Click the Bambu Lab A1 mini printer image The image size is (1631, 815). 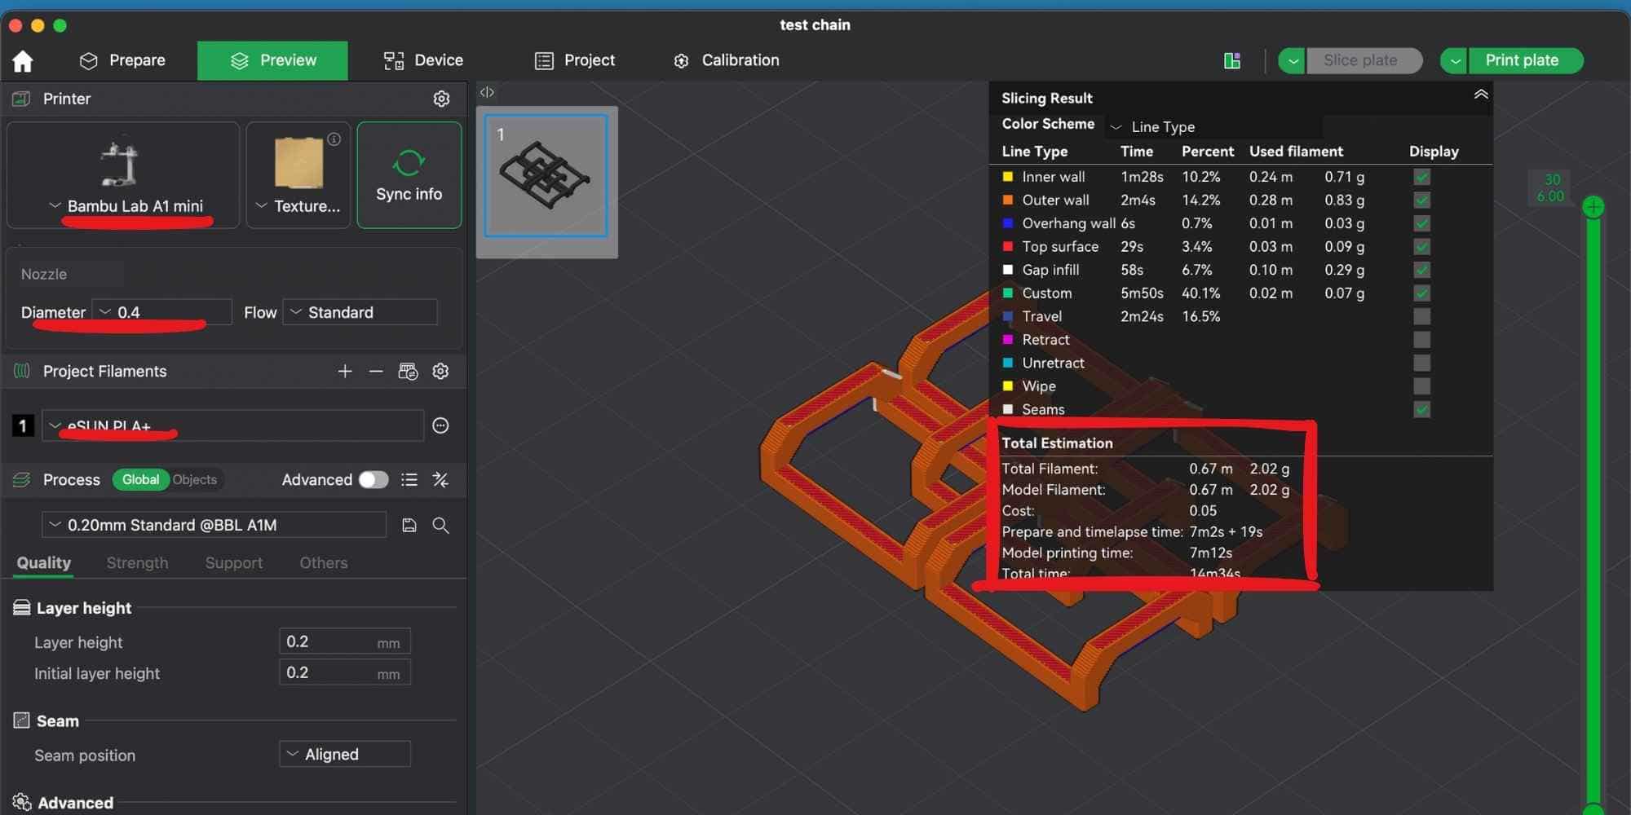[121, 163]
